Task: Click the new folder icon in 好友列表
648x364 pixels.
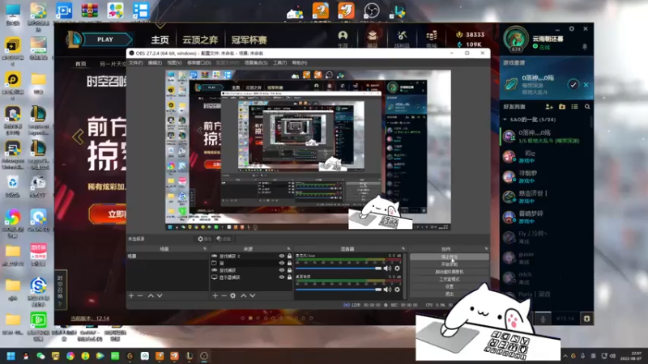Action: coord(562,107)
